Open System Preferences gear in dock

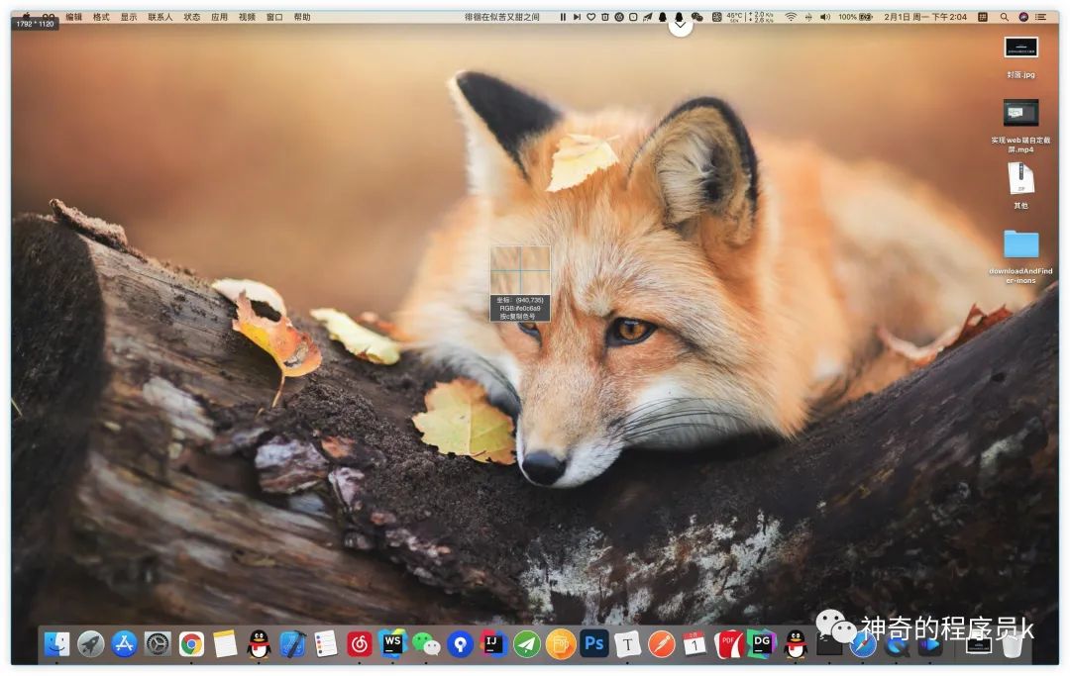click(x=158, y=644)
